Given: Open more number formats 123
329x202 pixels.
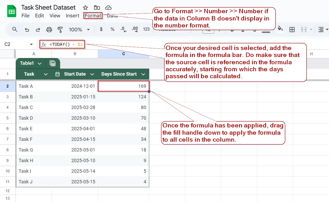Looking at the screenshot, I should (146, 29).
